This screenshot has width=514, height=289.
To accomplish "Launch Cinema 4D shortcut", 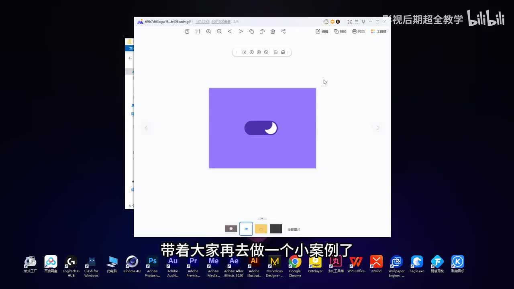I will click(x=132, y=265).
